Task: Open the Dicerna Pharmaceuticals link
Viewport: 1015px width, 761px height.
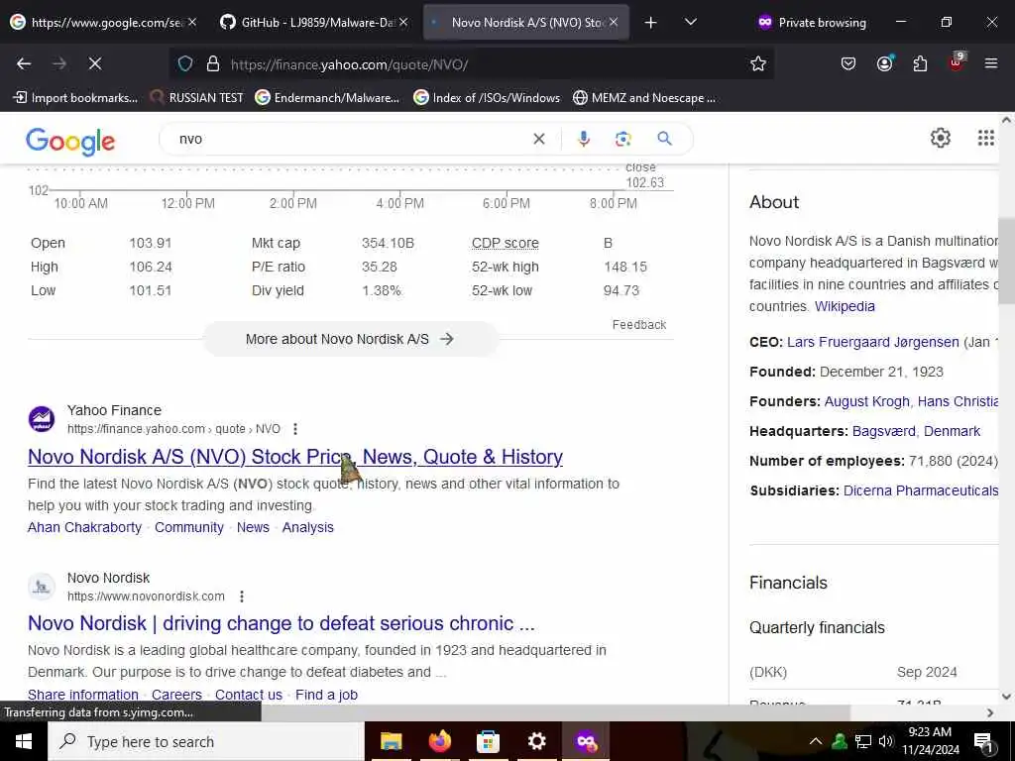Action: 921,490
